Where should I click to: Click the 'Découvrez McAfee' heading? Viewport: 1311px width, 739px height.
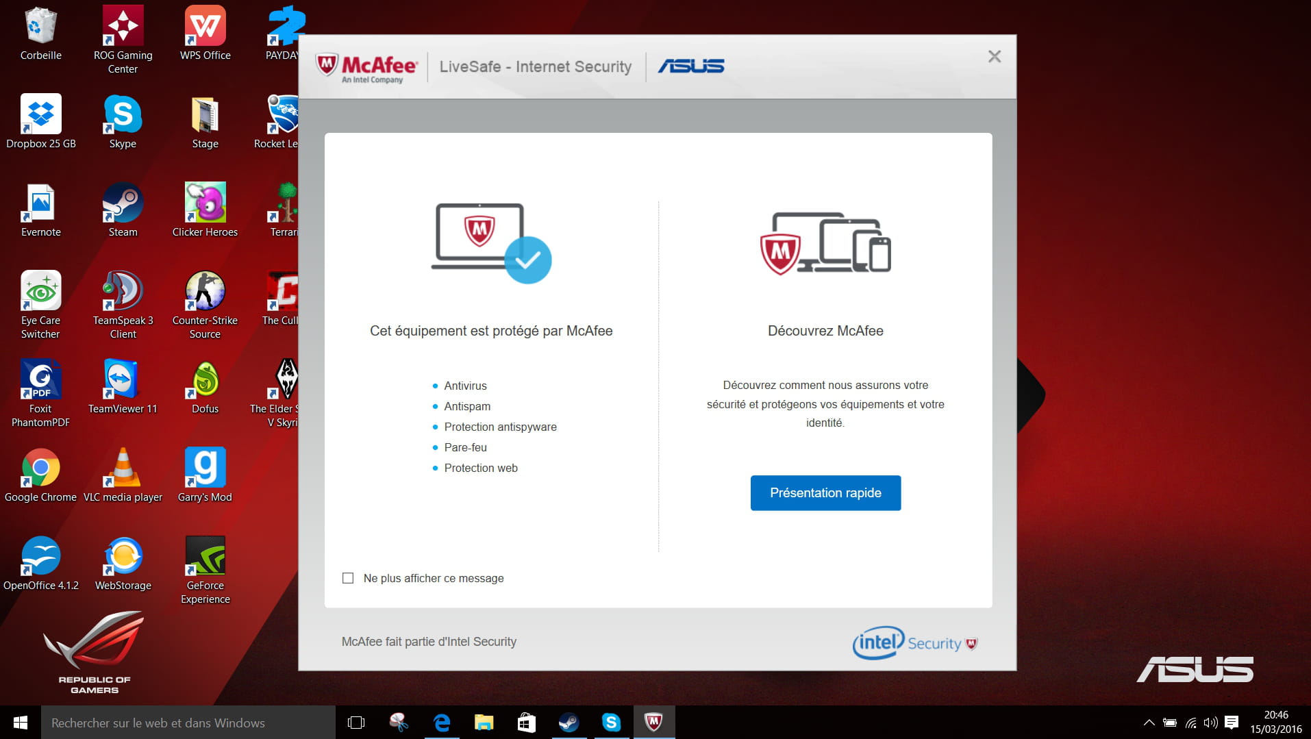click(825, 331)
